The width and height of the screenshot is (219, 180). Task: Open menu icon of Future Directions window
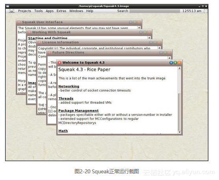(161, 53)
